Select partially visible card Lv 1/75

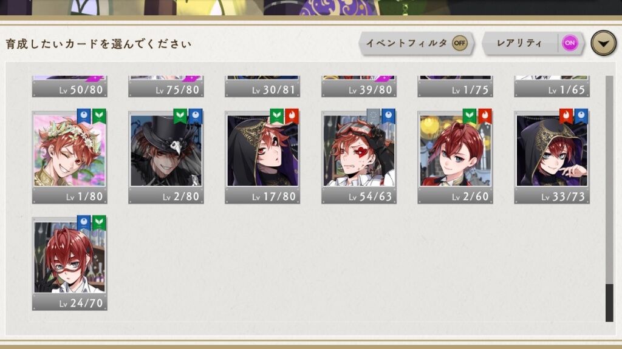tap(455, 86)
